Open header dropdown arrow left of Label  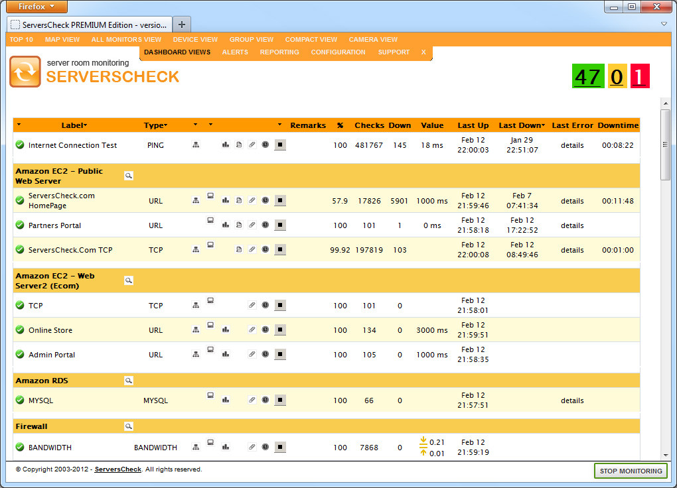[19, 125]
